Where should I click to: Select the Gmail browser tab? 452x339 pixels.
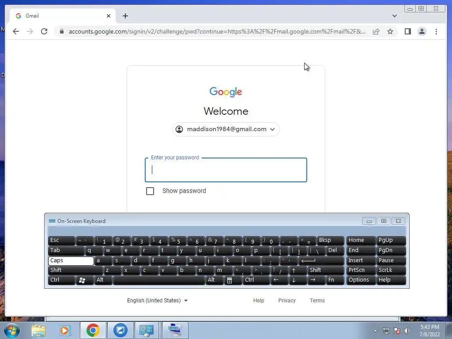[63, 16]
